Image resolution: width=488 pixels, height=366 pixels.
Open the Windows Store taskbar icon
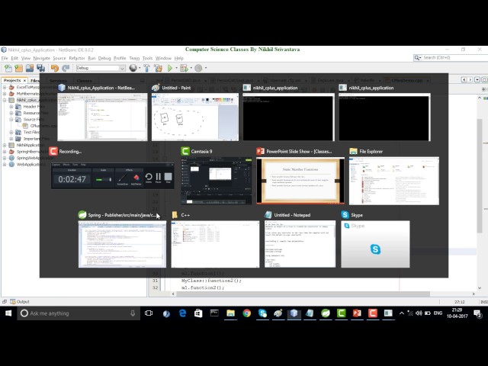198,313
